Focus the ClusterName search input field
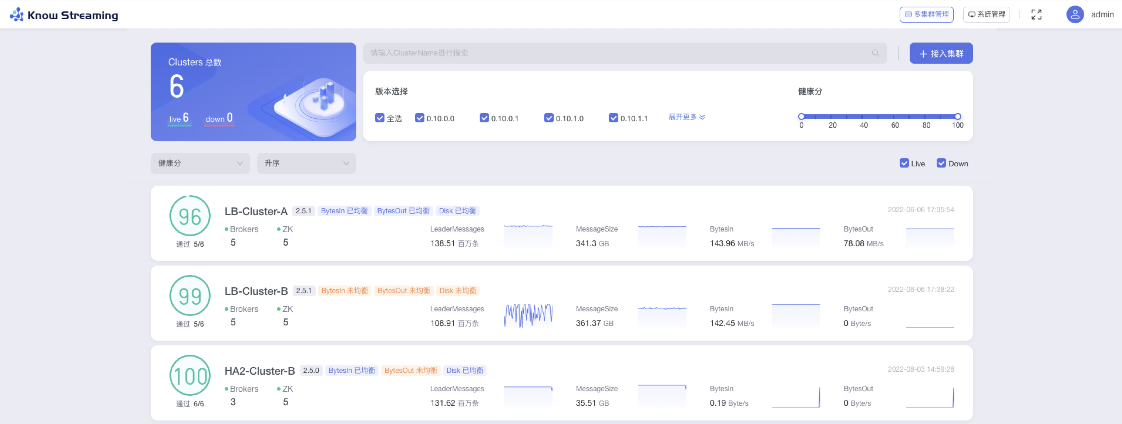This screenshot has height=424, width=1122. coord(610,53)
